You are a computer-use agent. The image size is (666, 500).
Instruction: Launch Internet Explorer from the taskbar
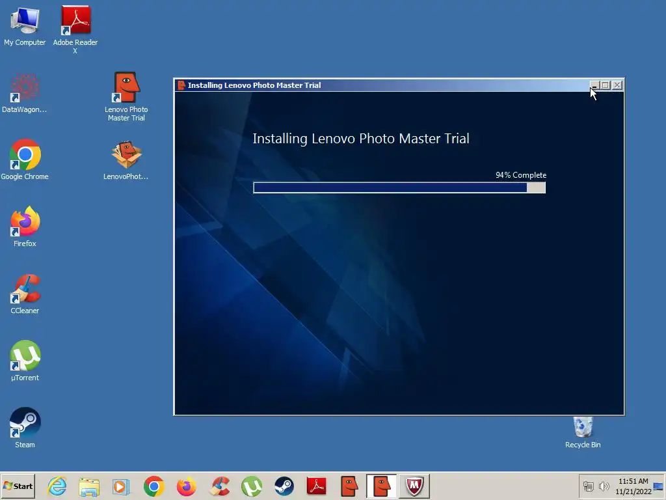tap(57, 486)
